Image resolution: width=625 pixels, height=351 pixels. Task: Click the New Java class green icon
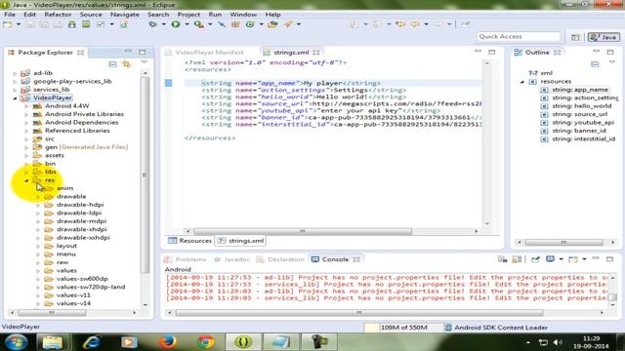(x=250, y=24)
